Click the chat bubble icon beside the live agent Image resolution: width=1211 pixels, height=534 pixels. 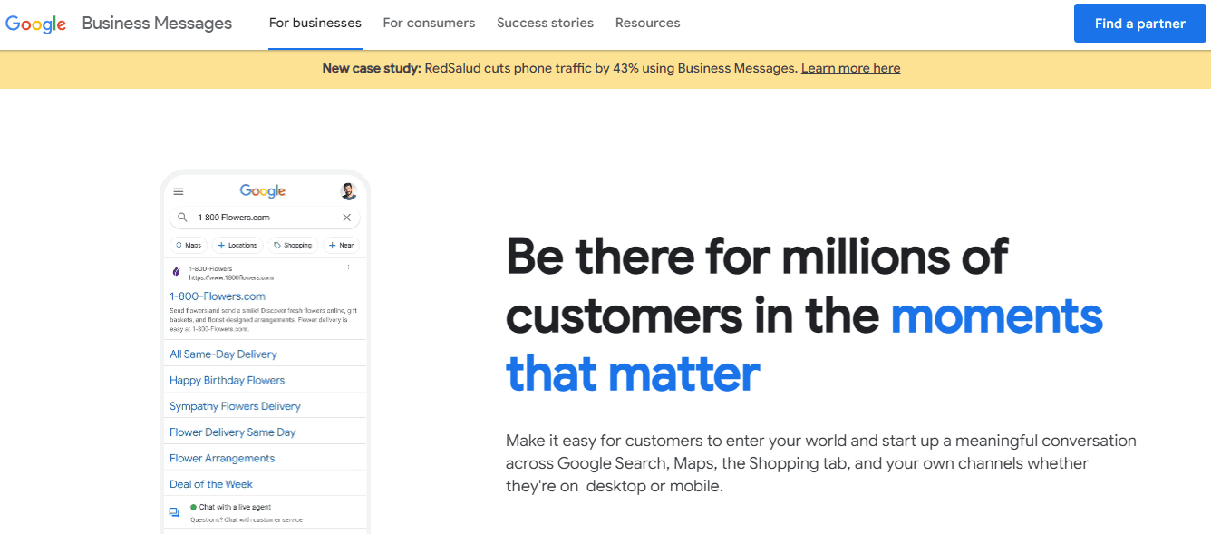click(173, 511)
